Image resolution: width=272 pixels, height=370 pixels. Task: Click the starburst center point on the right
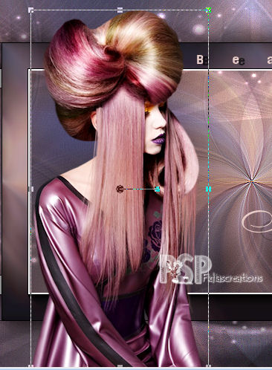pos(252,182)
